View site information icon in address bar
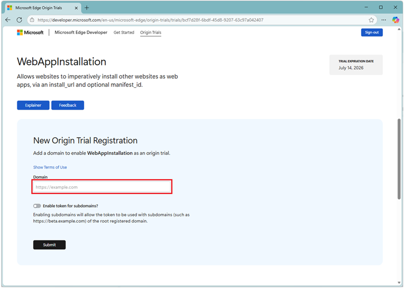 [x=32, y=20]
